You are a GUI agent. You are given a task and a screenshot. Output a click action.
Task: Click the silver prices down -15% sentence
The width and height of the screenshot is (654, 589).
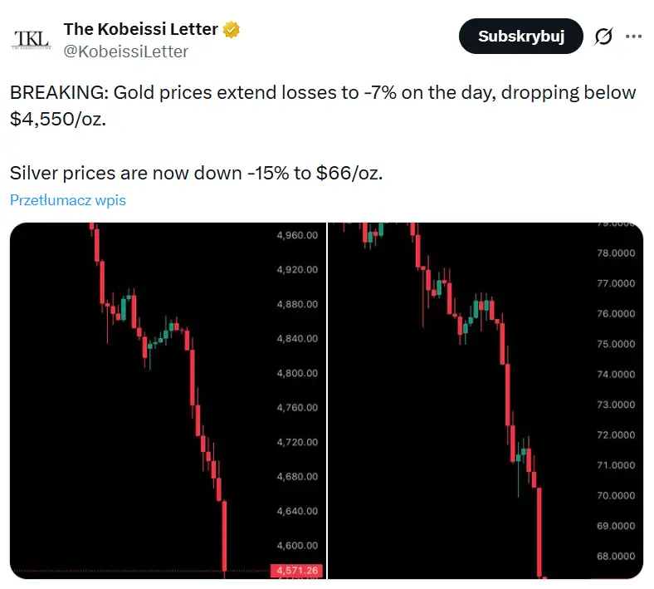coord(197,174)
